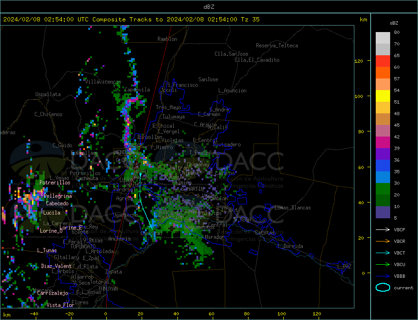Viewport: 418px width, 320px height.
Task: Click the TUPUNGATO label
Action: coord(83,247)
